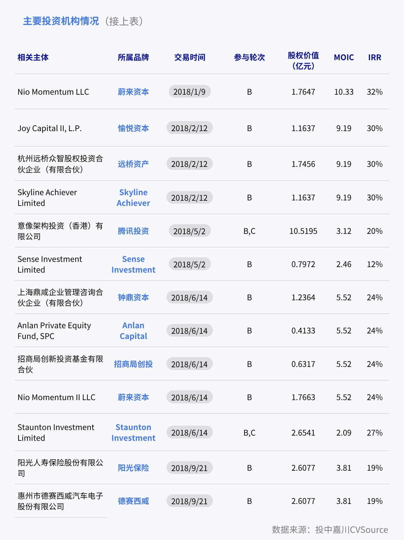Select the 阳光人寿保险股份有限公司 entity name
Viewport: 404px width, 540px height.
[60, 468]
